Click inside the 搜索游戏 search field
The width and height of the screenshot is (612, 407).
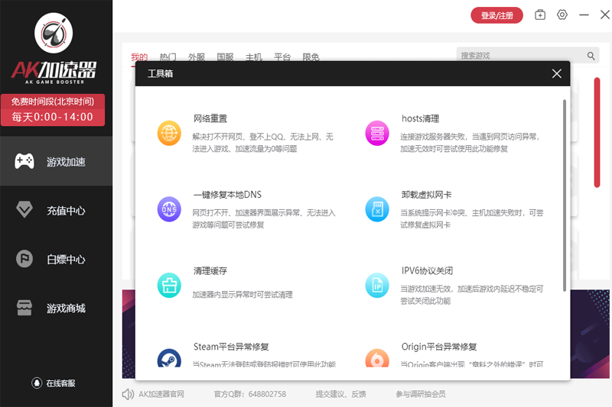(520, 56)
